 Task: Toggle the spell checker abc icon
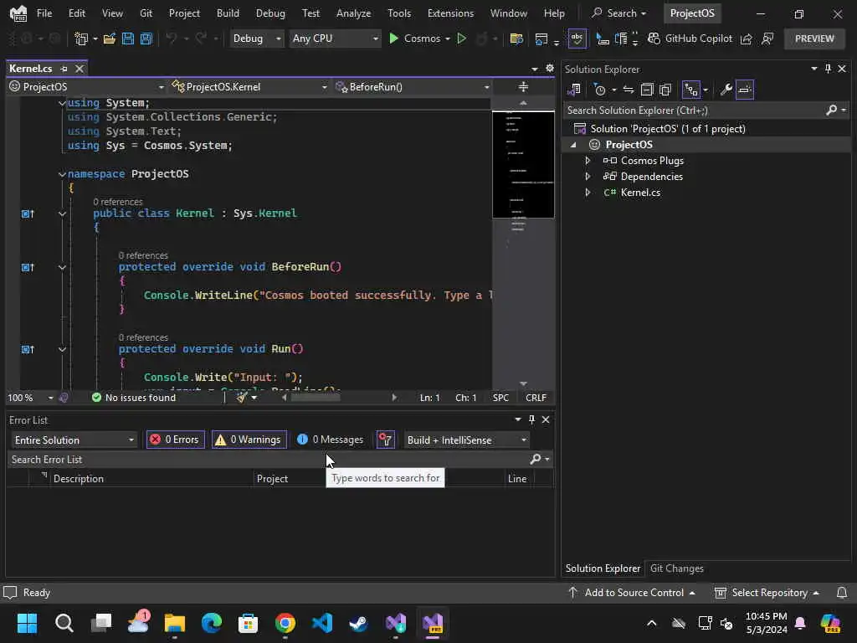coord(577,39)
